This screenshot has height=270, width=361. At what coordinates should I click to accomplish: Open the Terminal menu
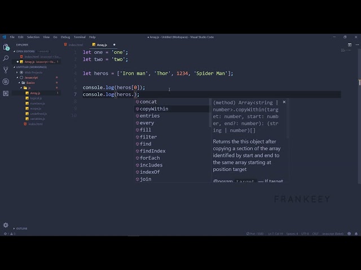point(80,37)
